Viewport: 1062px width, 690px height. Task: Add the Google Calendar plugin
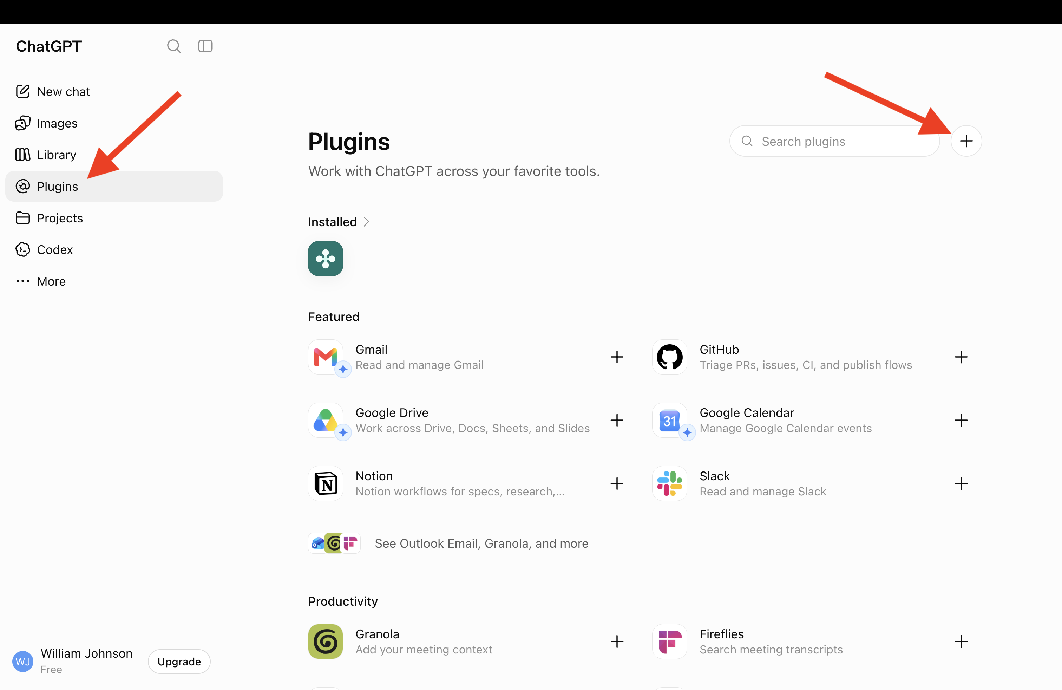(961, 421)
